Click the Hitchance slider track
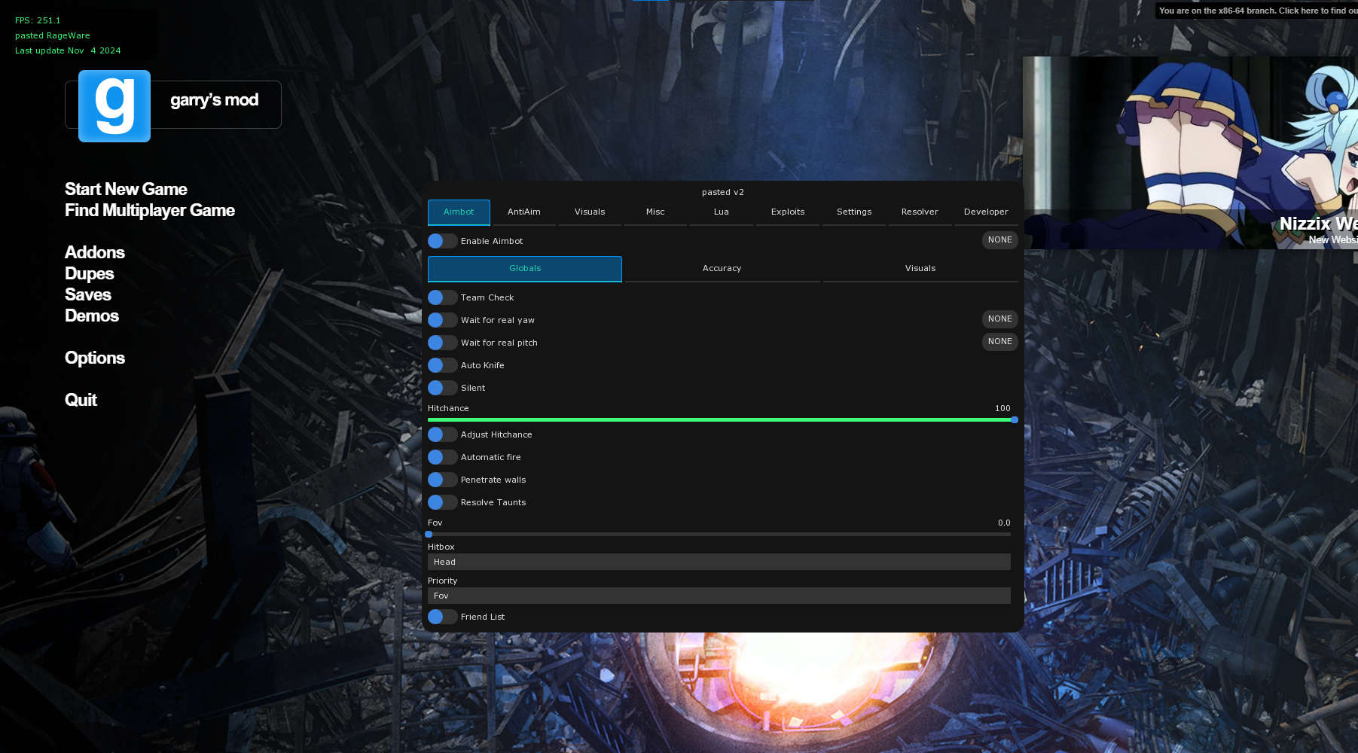Viewport: 1358px width, 753px height. [719, 419]
